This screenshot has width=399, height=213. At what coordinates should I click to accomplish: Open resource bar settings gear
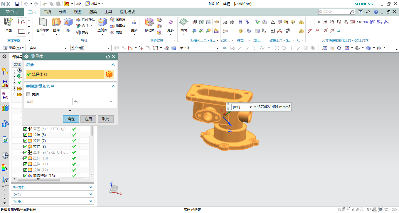(x=4, y=56)
